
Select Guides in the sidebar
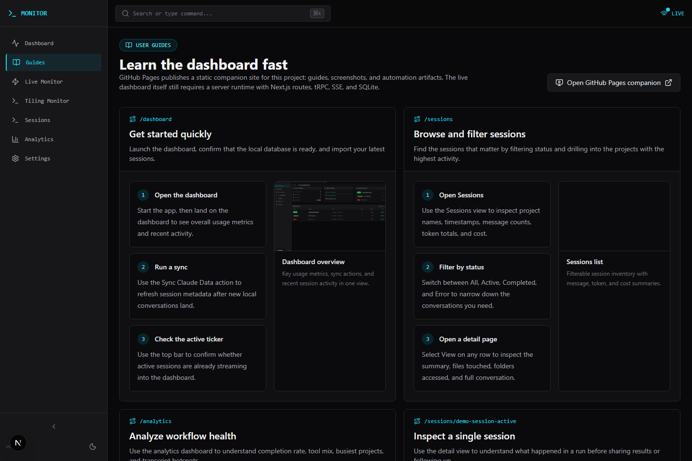point(54,62)
